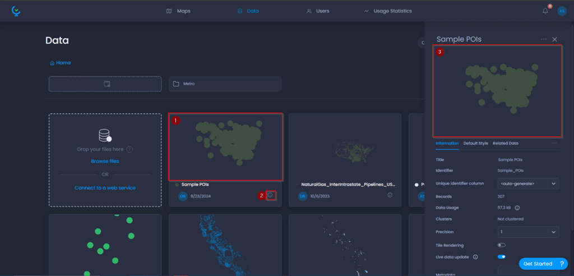Open the info icon on the NaturalGas pipelines card
Image resolution: width=574 pixels, height=276 pixels.
pyautogui.click(x=390, y=195)
